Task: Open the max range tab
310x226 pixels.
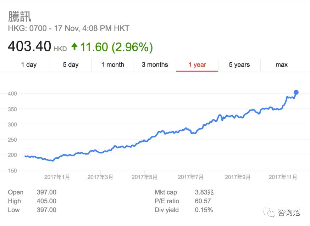Action: [x=281, y=65]
